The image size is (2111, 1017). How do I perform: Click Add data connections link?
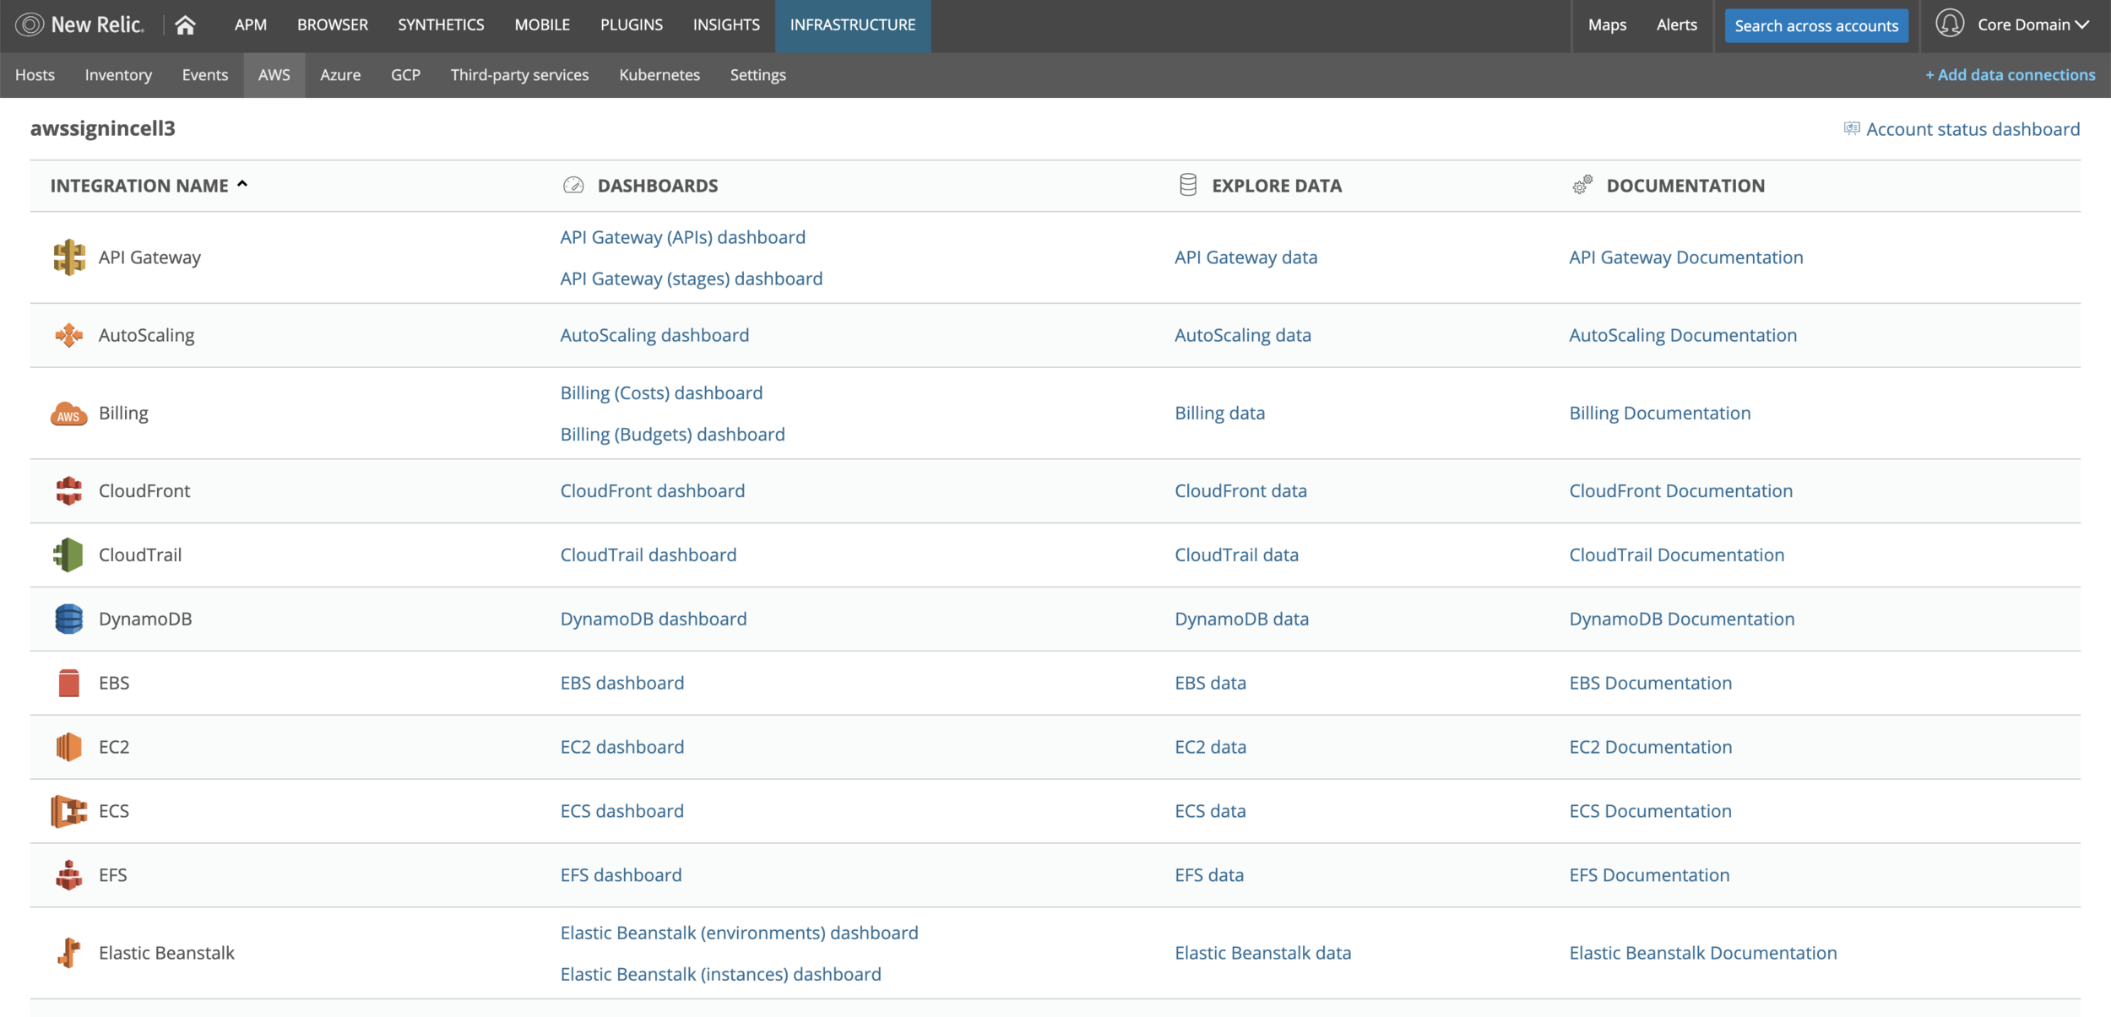tap(2010, 75)
